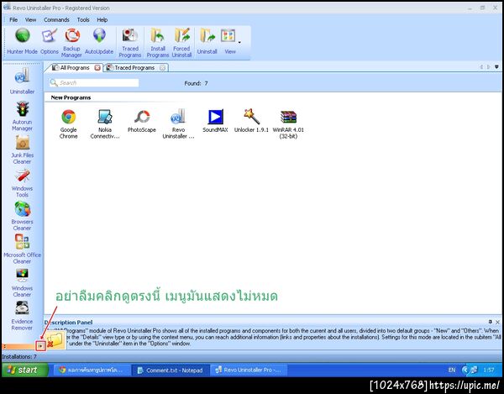Open Options from the toolbar
504x394 pixels.
coord(50,41)
